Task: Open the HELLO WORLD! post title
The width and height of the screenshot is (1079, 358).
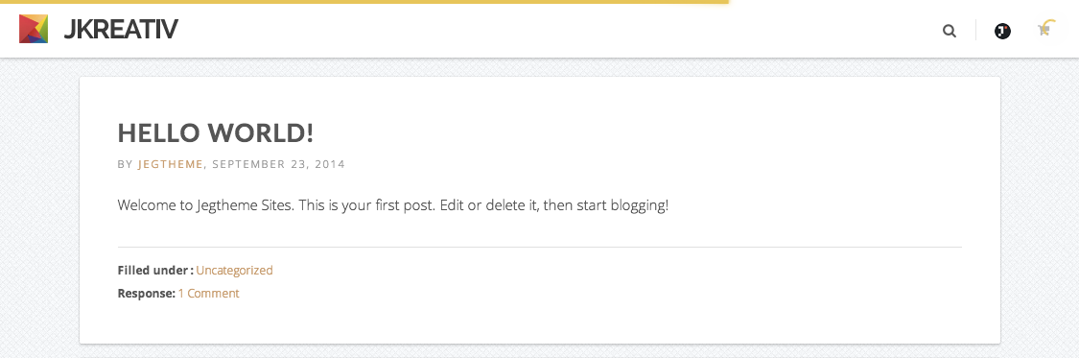Action: coord(216,132)
